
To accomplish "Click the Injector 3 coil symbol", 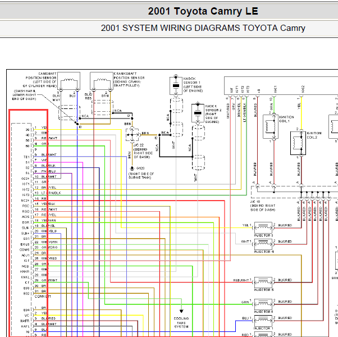I will tap(263, 227).
